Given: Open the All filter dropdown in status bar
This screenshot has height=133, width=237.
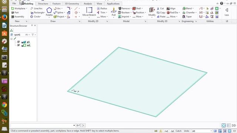Looking at the screenshot, I should [211, 131].
